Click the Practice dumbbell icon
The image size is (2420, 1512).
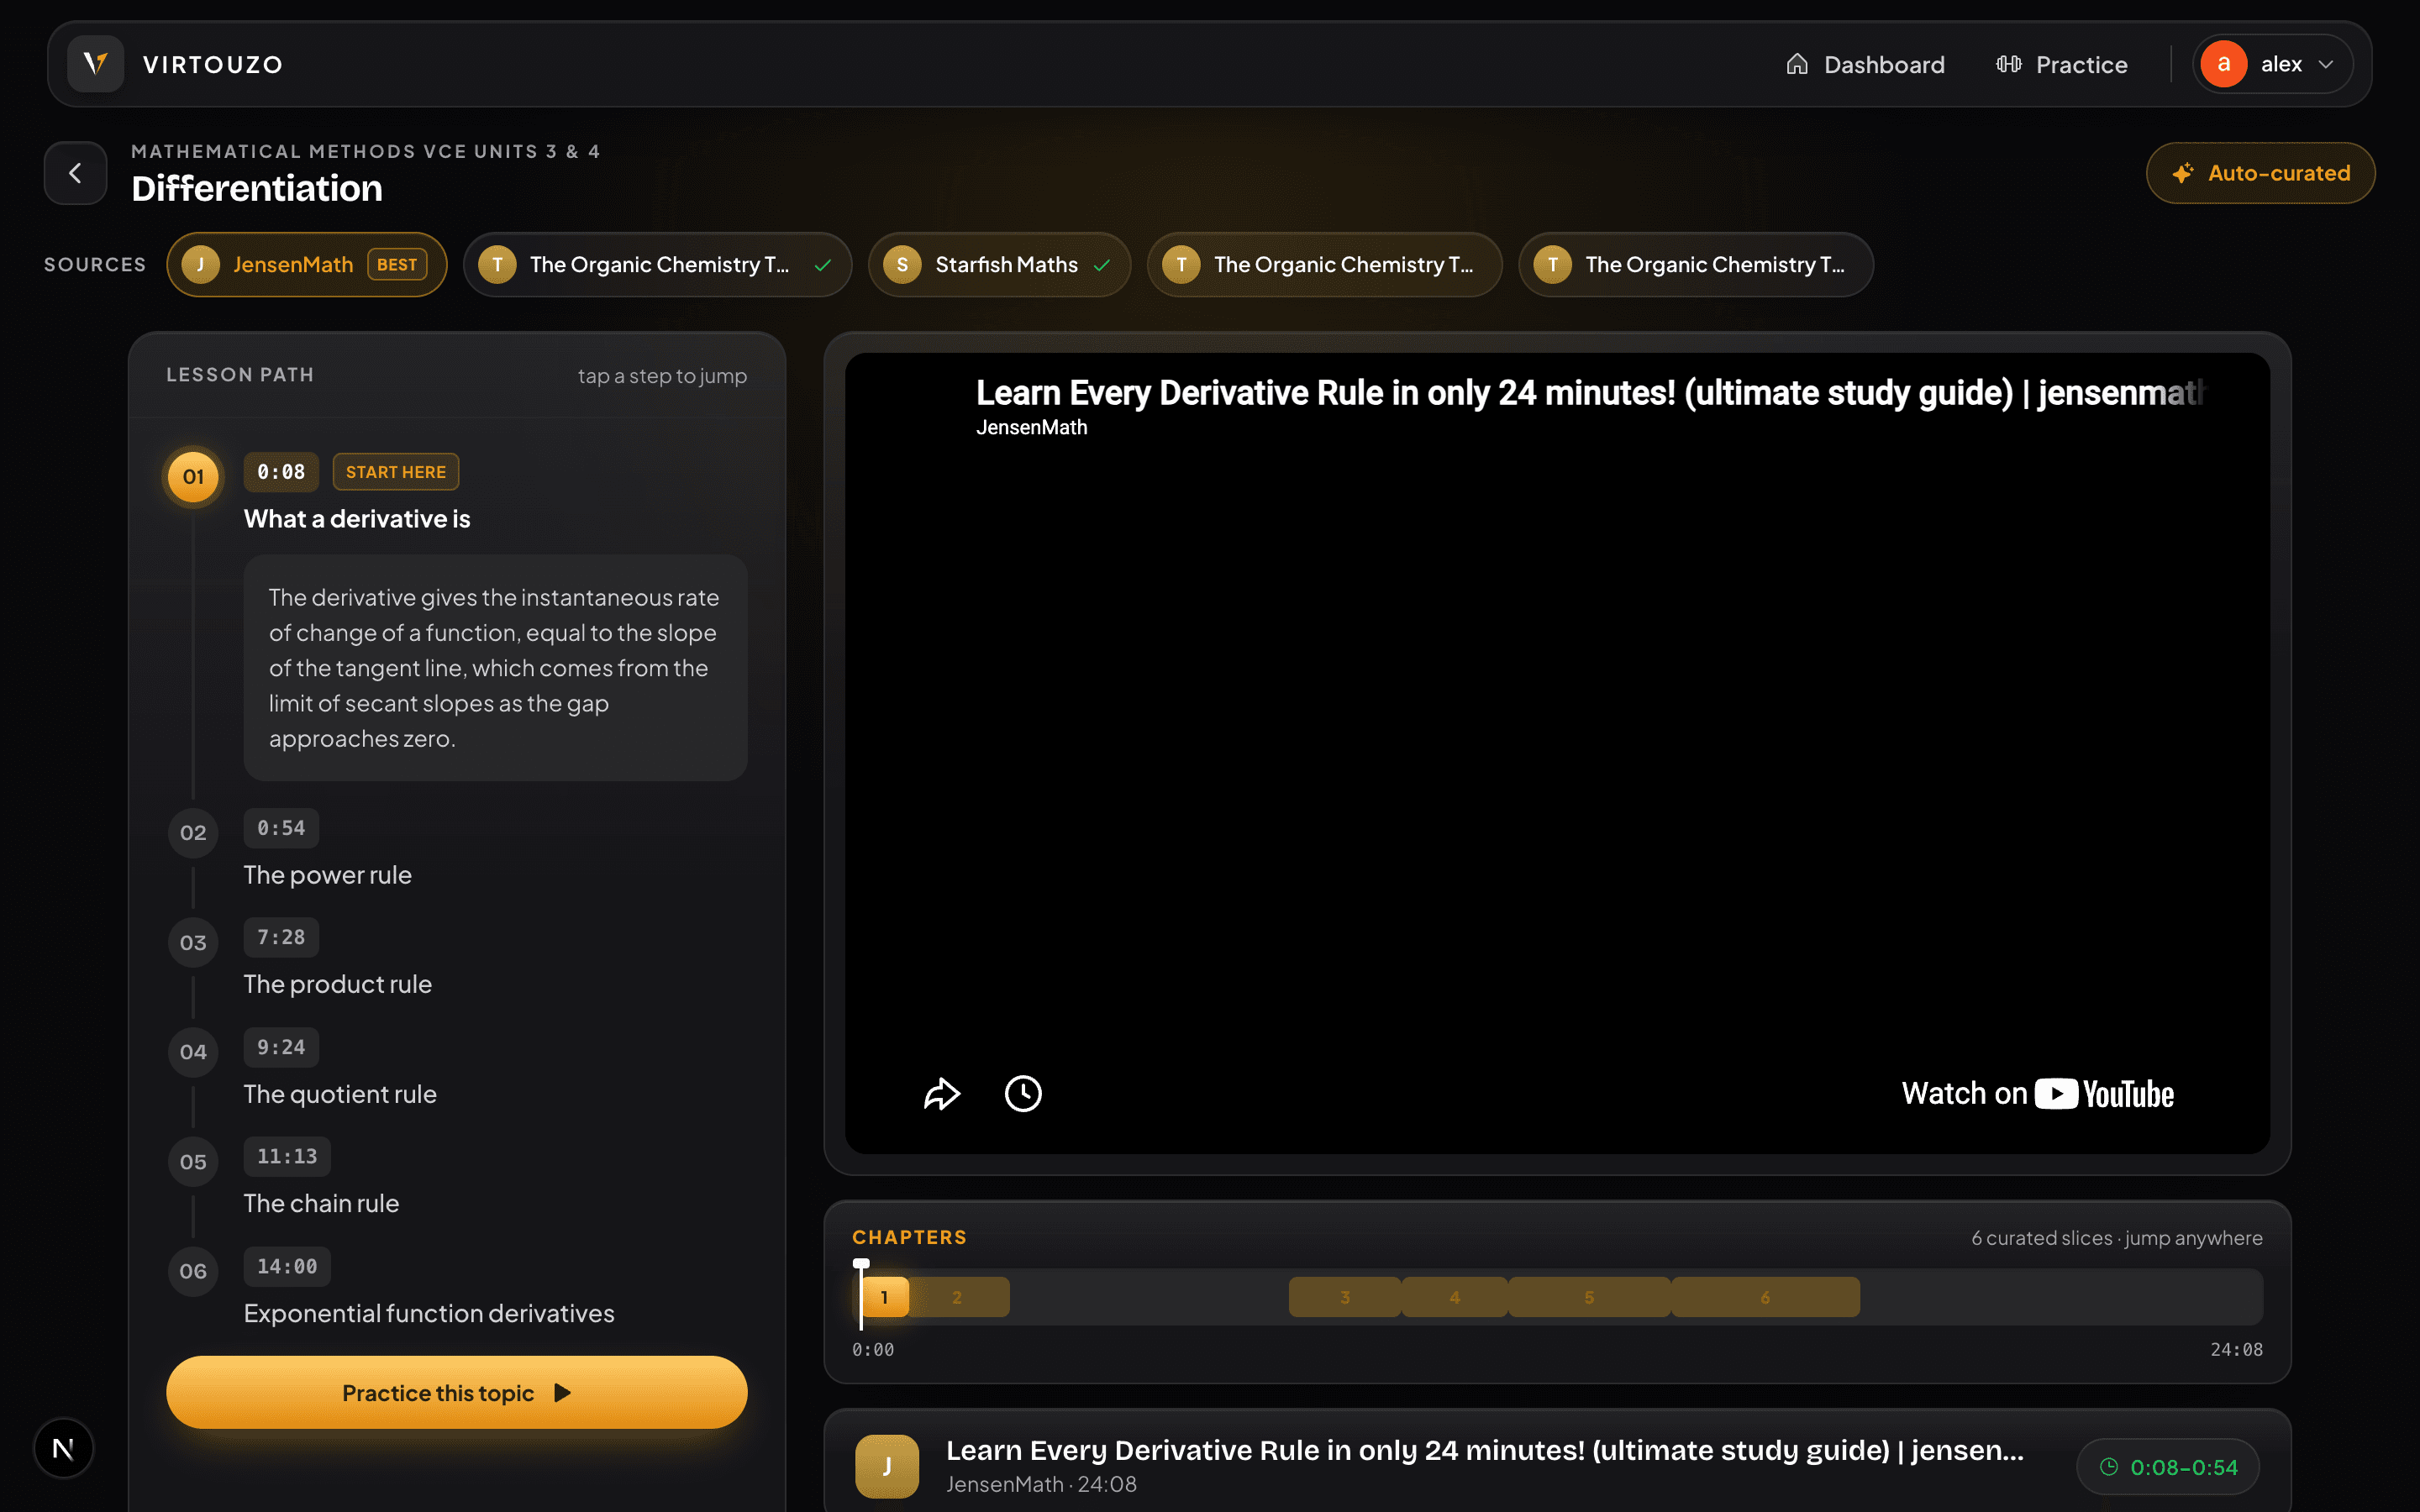[2008, 64]
